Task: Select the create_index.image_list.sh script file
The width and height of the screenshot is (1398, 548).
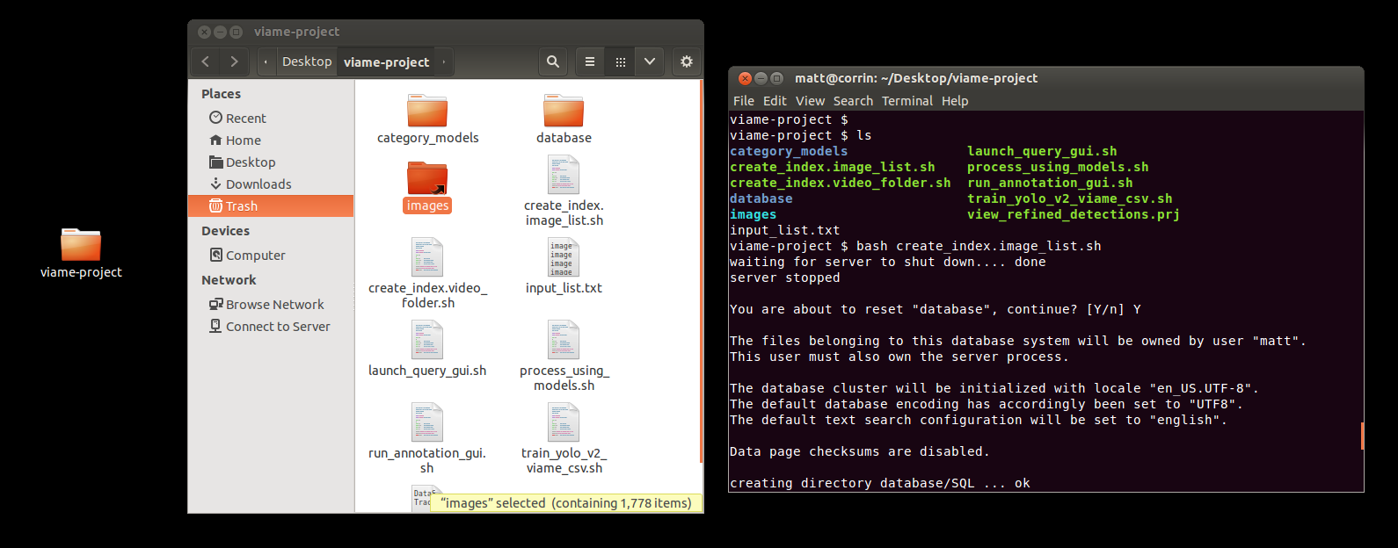Action: 564,175
